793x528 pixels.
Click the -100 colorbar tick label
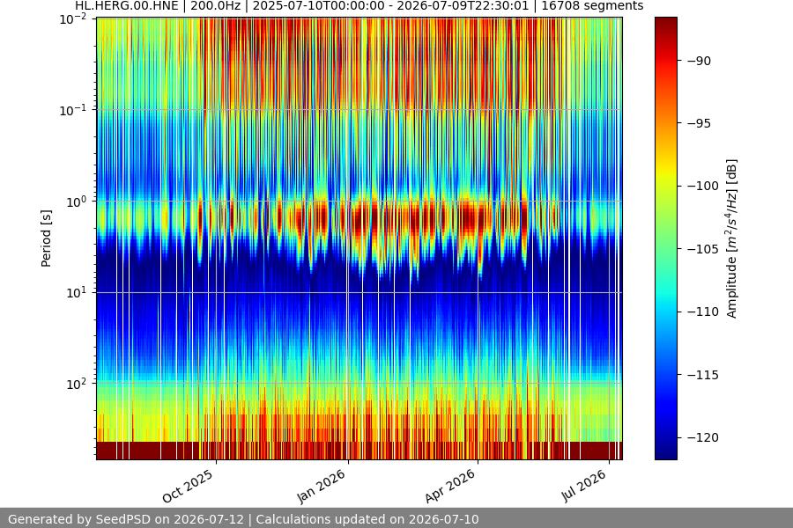point(703,186)
